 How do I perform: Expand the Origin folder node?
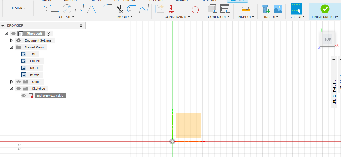pos(12,82)
